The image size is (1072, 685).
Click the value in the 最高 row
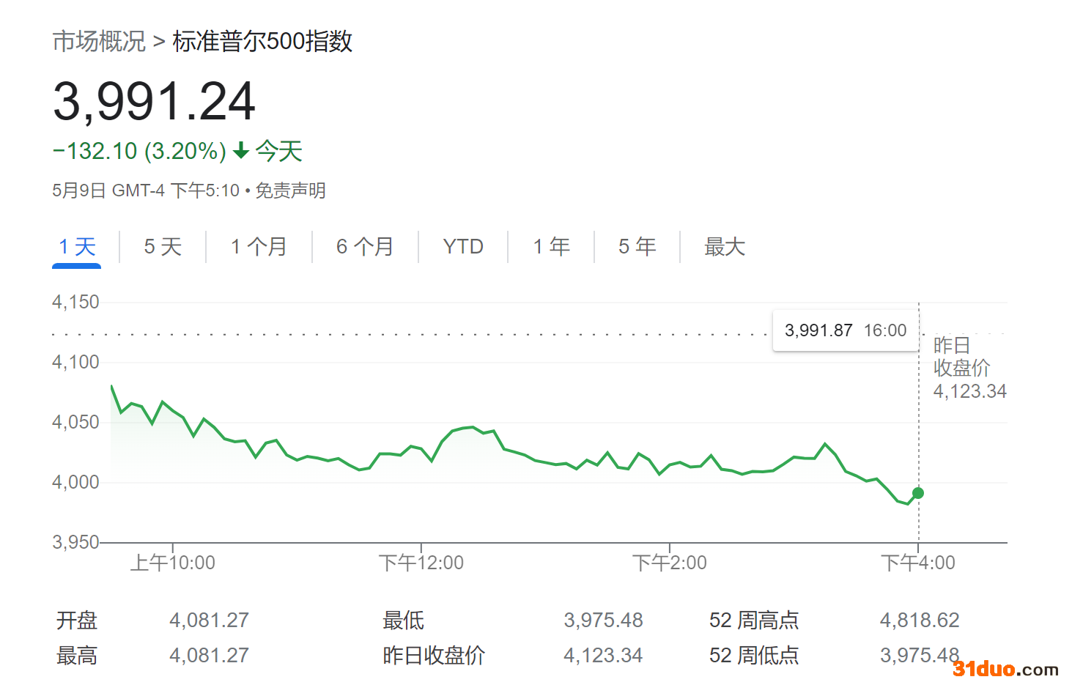(x=210, y=655)
